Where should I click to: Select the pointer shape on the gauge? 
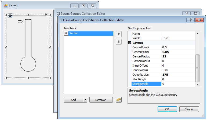tap(20, 22)
